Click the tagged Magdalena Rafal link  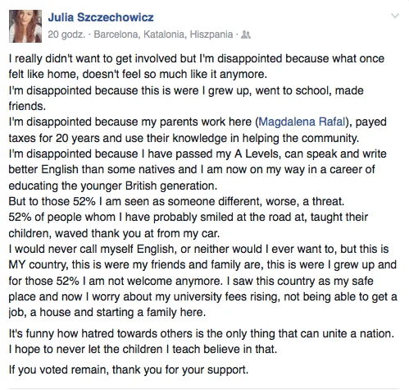pyautogui.click(x=302, y=122)
